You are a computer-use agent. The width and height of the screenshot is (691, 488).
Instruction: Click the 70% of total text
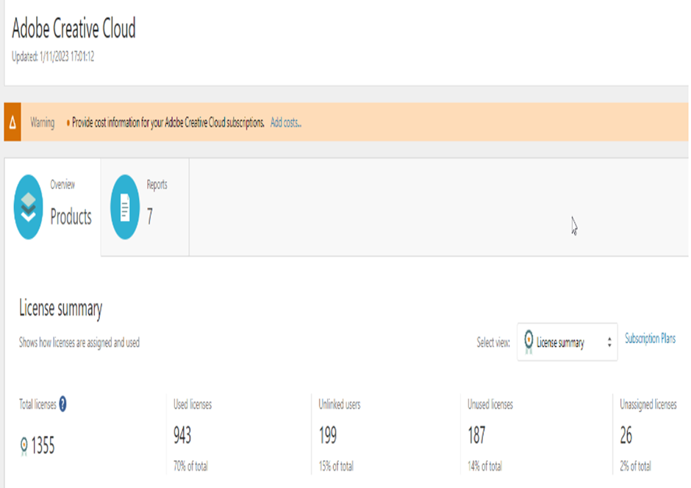[x=190, y=466]
